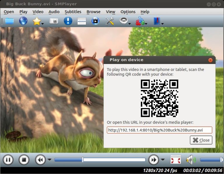Open the Video menu
The width and height of the screenshot is (224, 174).
click(38, 12)
